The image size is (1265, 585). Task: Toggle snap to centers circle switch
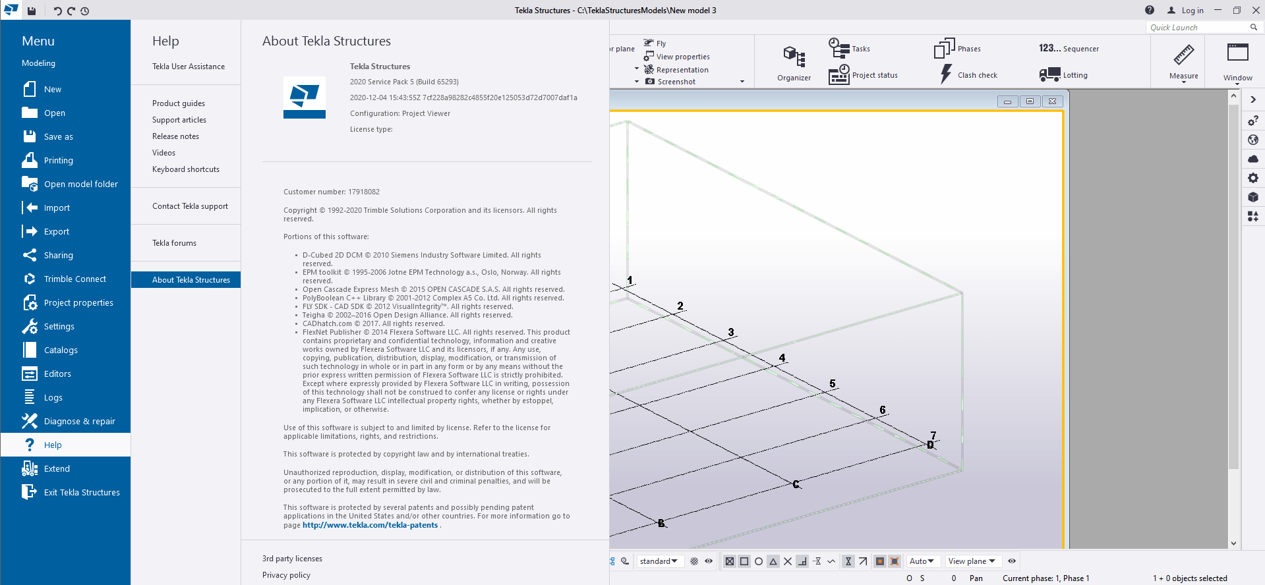coord(759,561)
